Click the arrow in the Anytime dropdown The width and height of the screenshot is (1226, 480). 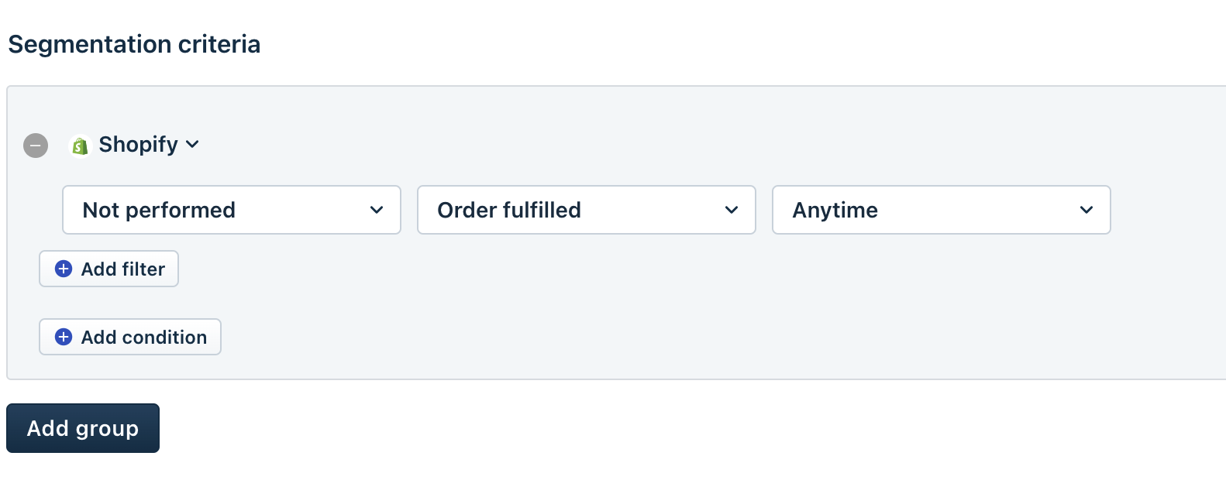tap(1087, 210)
